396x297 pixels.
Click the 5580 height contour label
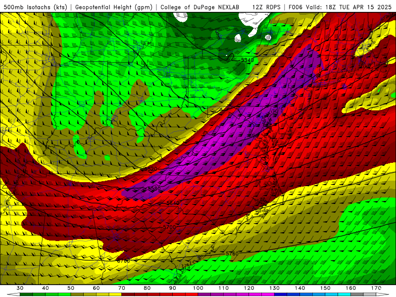pos(154,189)
